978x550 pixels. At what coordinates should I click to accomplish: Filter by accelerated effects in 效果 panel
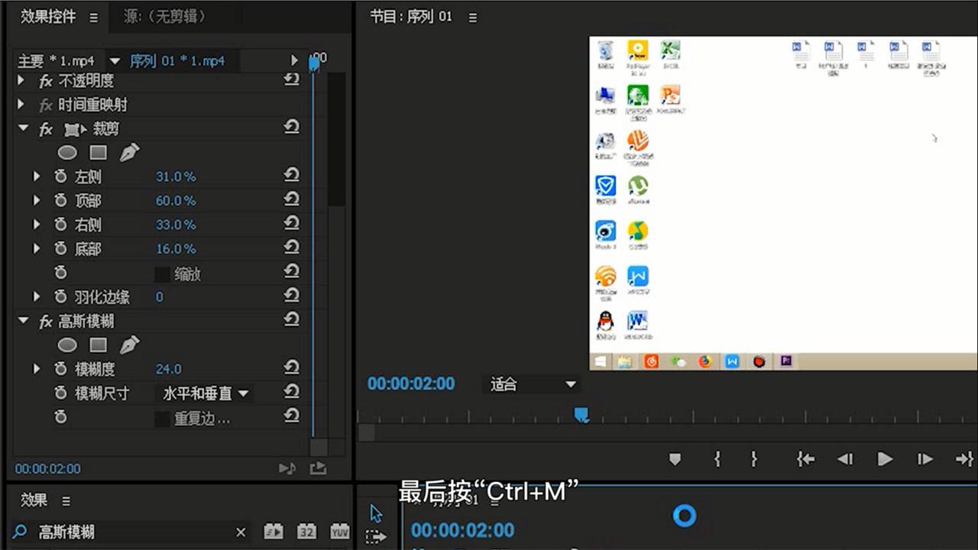(274, 531)
